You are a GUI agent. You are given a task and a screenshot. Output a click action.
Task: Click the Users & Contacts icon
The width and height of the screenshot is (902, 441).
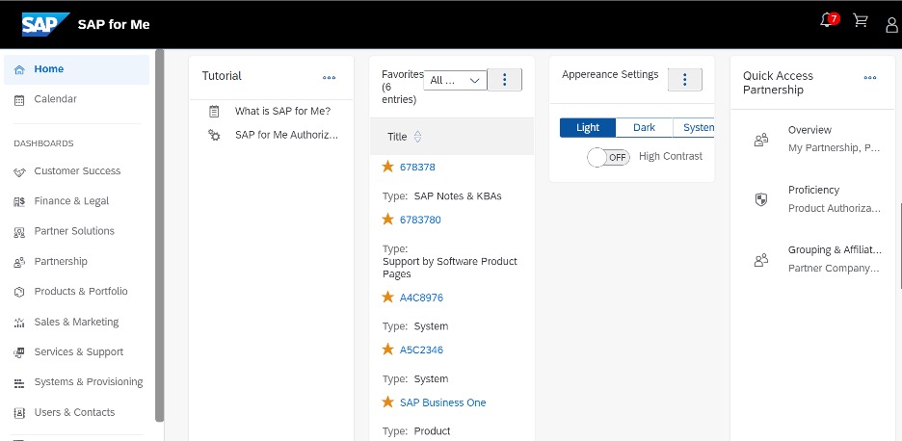point(19,413)
